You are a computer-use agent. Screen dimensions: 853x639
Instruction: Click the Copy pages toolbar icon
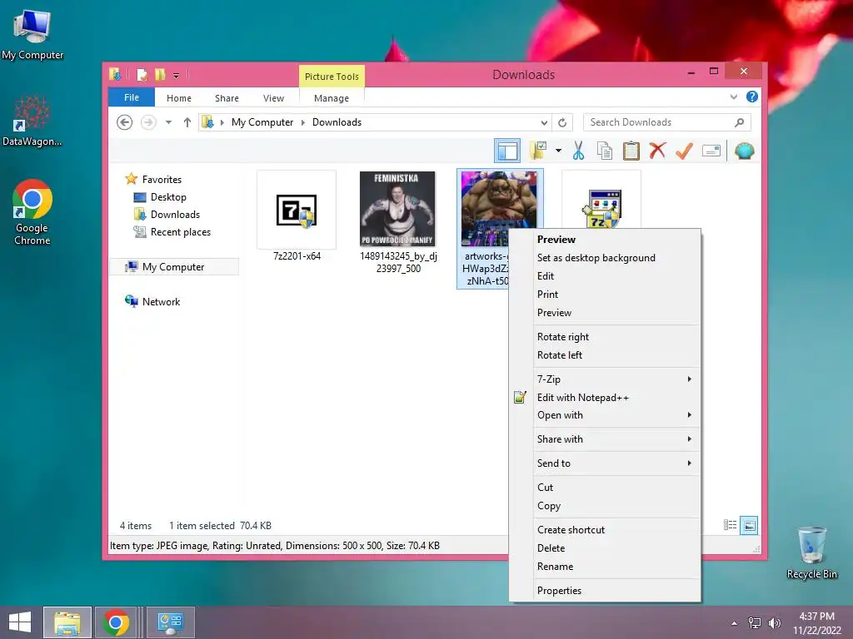(605, 151)
